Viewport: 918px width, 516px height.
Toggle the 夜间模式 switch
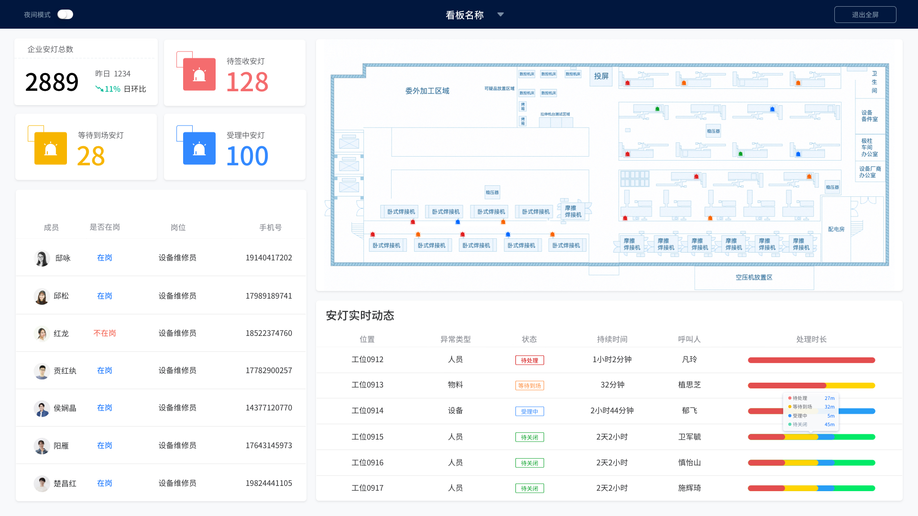(x=65, y=14)
